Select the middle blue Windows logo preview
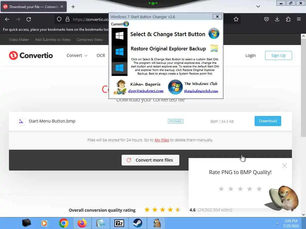This screenshot has width=306, height=229. click(120, 52)
